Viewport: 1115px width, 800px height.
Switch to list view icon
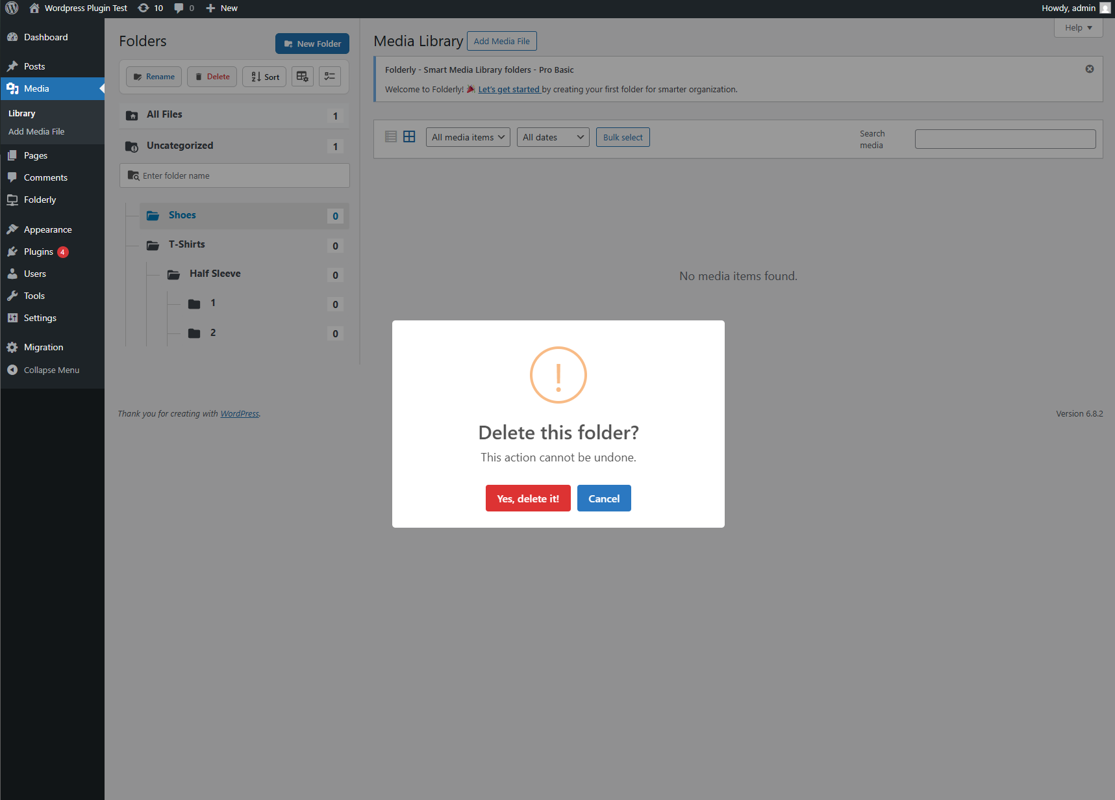391,136
